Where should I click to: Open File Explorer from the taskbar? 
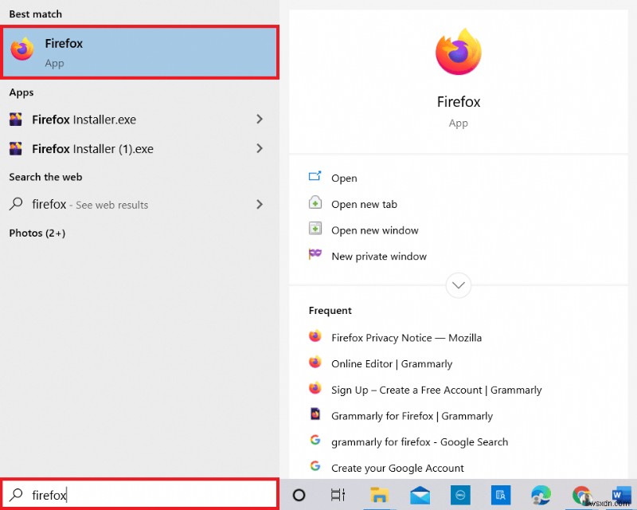(x=380, y=495)
